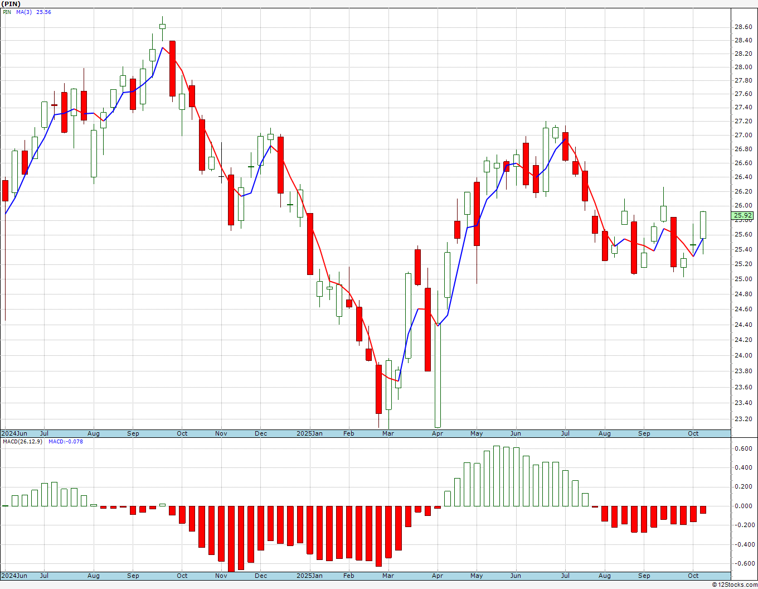
Task: Click the May label on the MACD time axis
Action: pos(477,576)
